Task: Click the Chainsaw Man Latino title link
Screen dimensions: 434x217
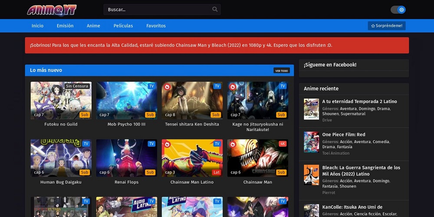Action: 192,182
